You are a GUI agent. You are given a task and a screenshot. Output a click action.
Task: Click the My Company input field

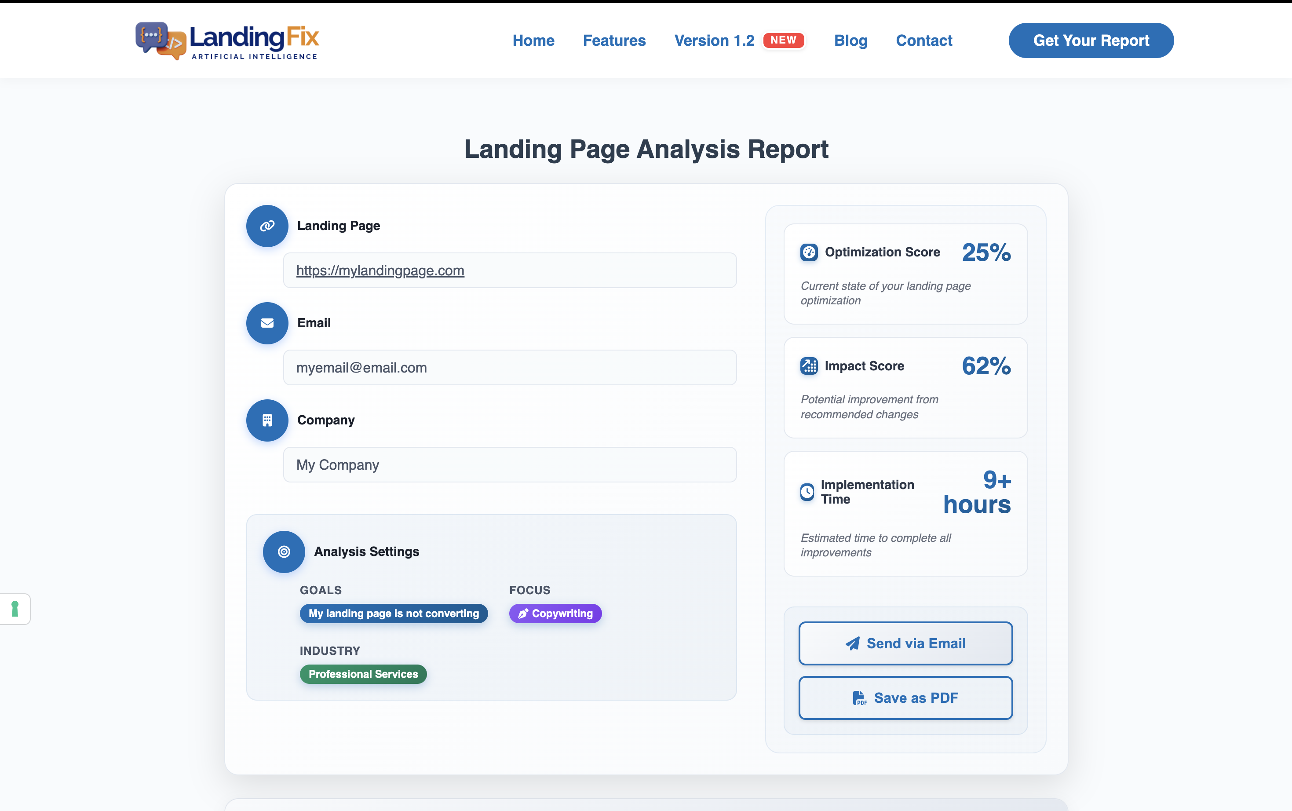[509, 464]
